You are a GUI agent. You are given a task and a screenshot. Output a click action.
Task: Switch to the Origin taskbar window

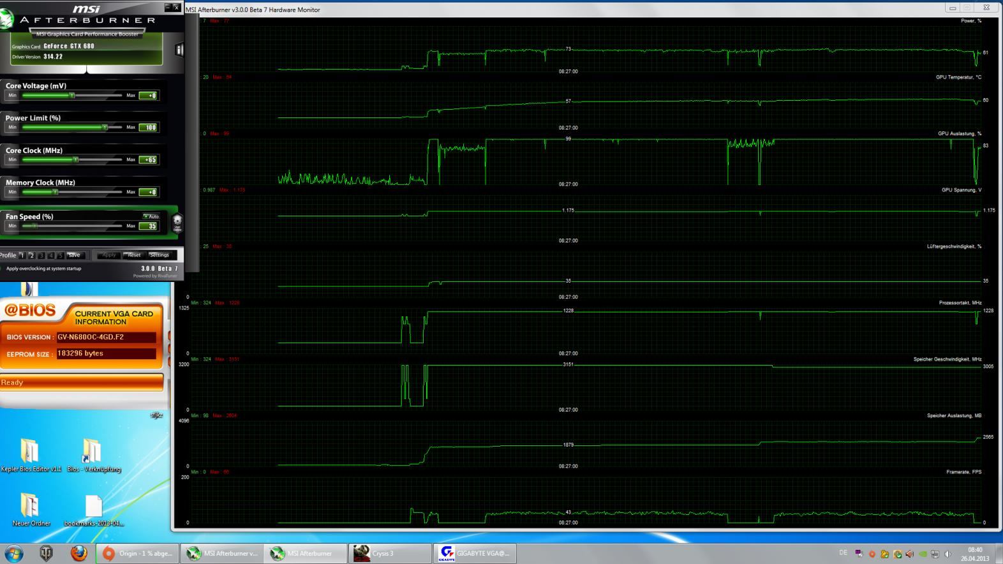tap(137, 553)
